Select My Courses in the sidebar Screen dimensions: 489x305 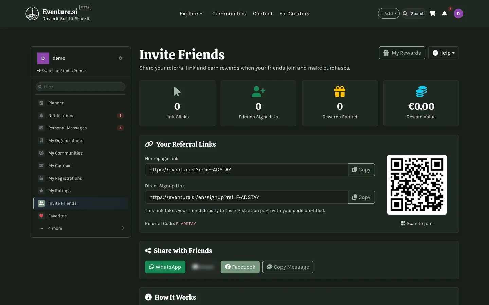(80, 166)
